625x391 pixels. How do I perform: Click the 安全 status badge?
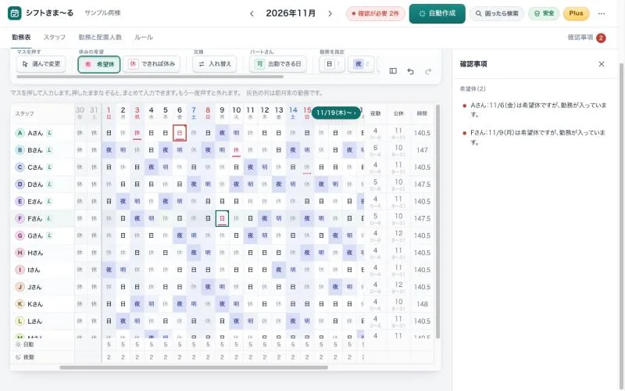coord(544,13)
